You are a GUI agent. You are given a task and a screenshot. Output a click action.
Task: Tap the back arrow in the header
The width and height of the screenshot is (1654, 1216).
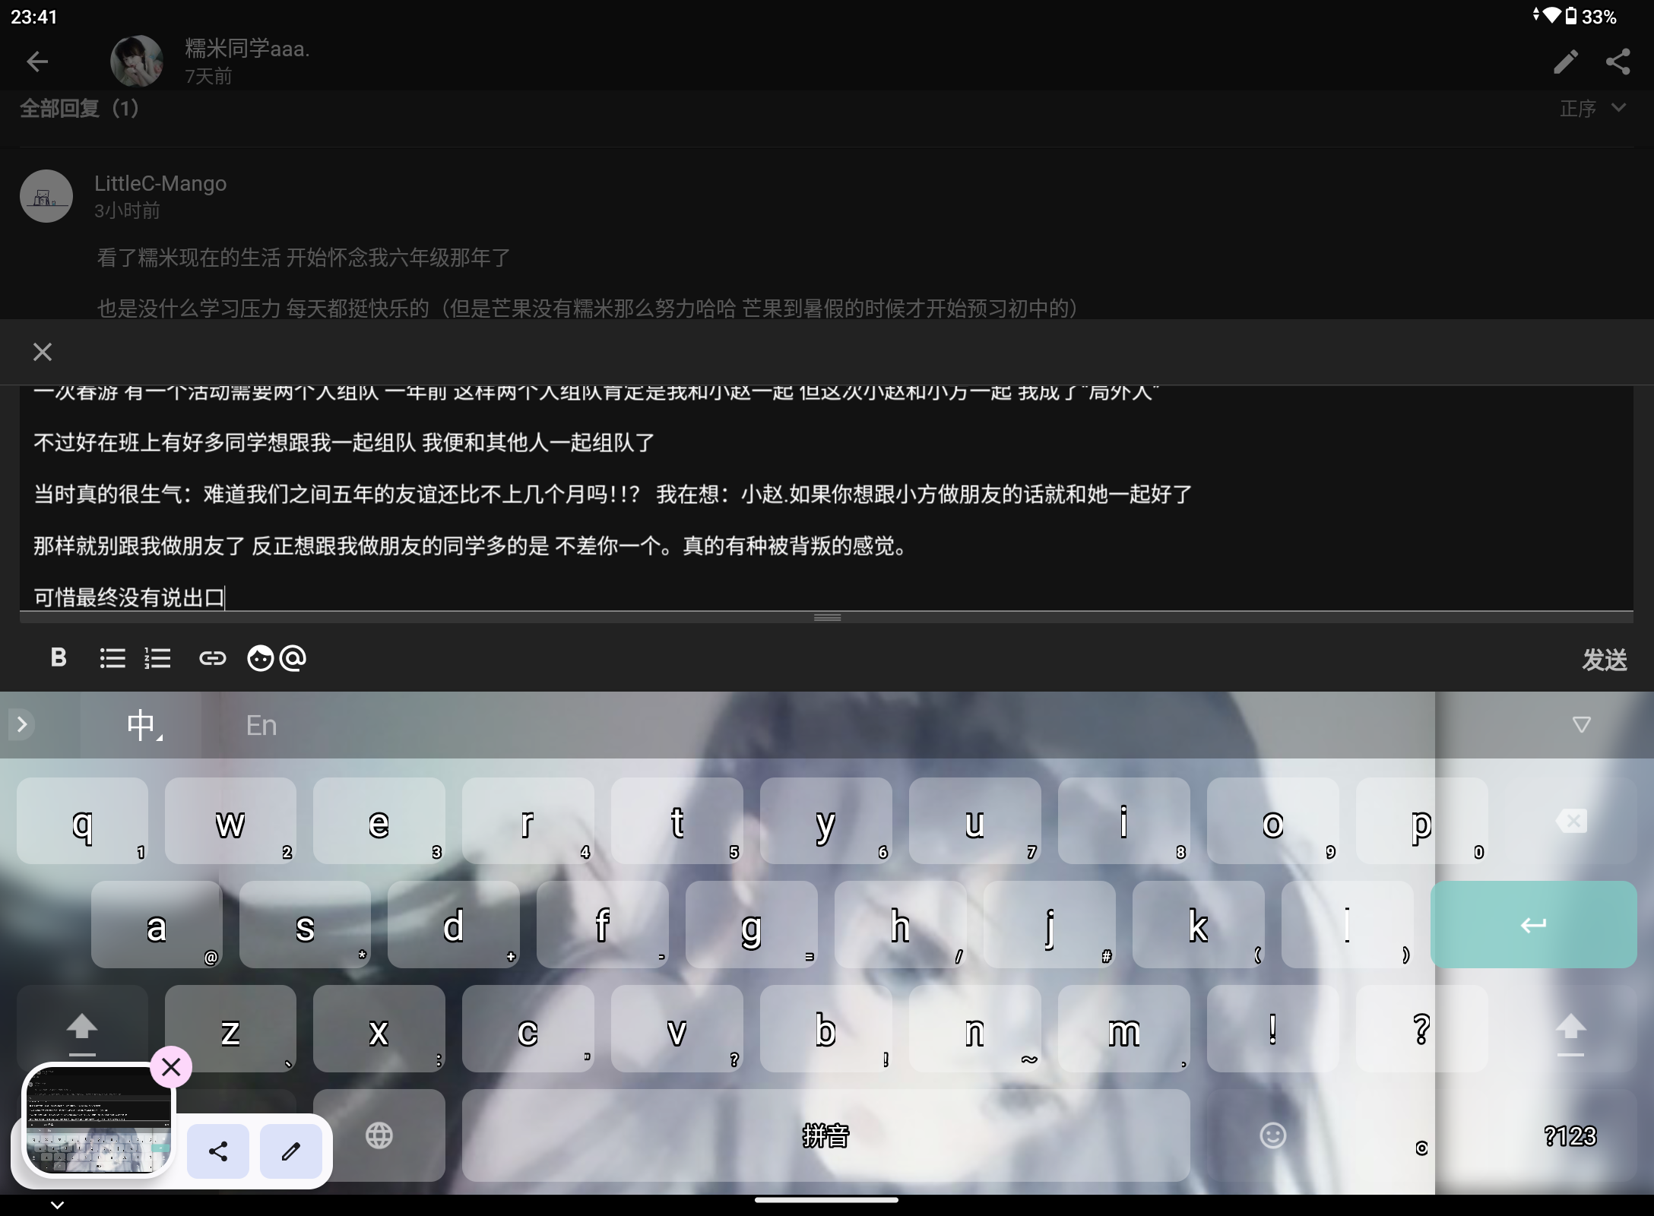(x=37, y=62)
